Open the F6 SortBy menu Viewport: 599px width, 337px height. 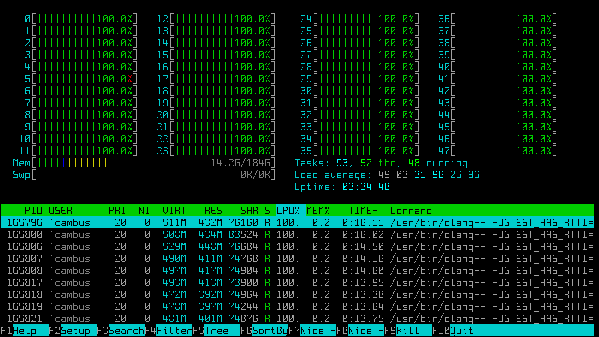click(264, 331)
